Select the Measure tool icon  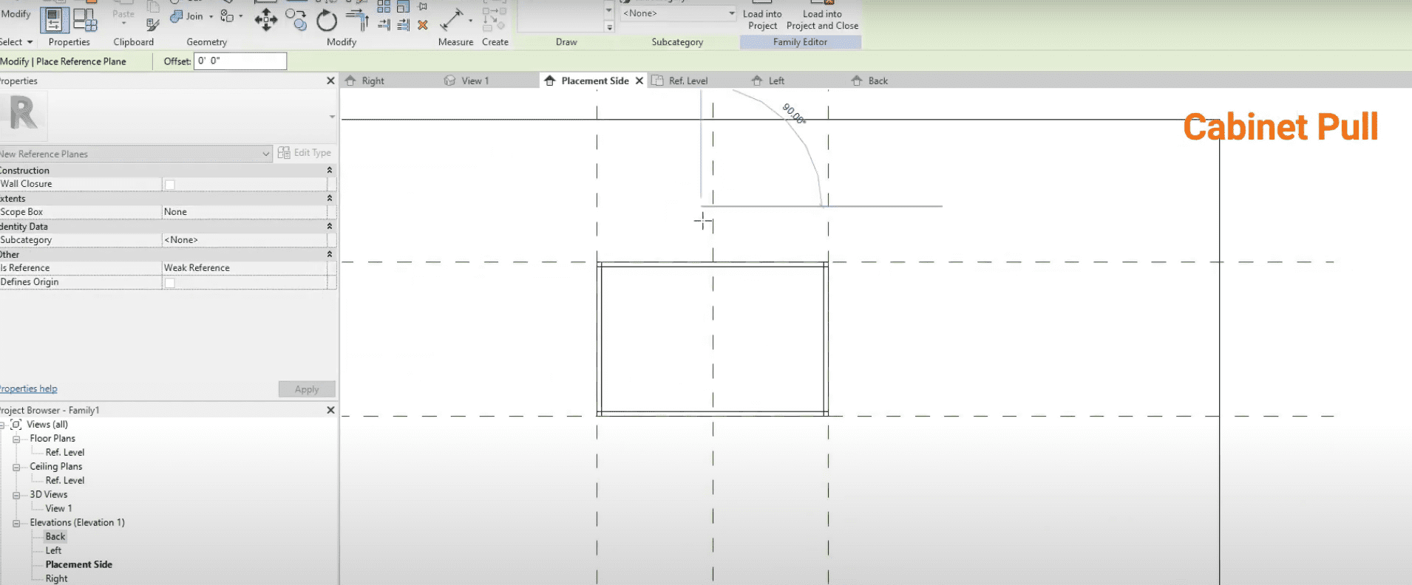(452, 19)
